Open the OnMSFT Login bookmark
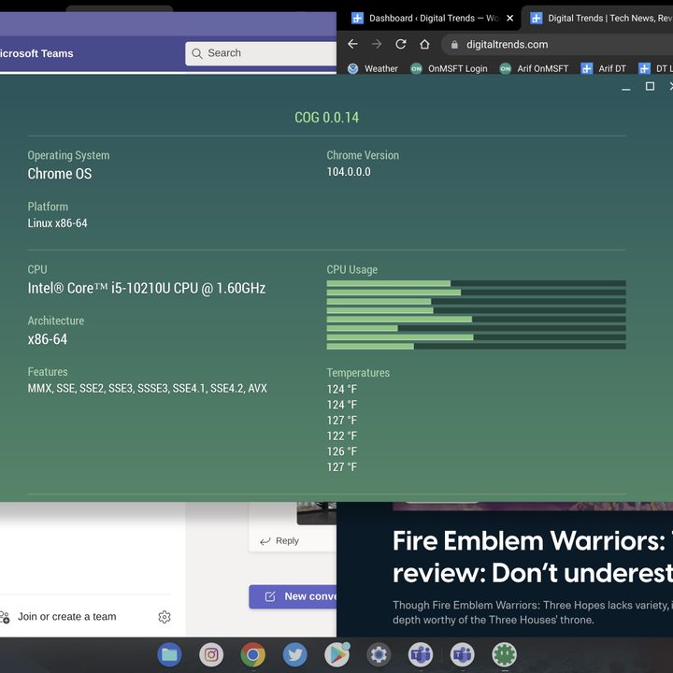Viewport: 673px width, 673px height. [449, 68]
